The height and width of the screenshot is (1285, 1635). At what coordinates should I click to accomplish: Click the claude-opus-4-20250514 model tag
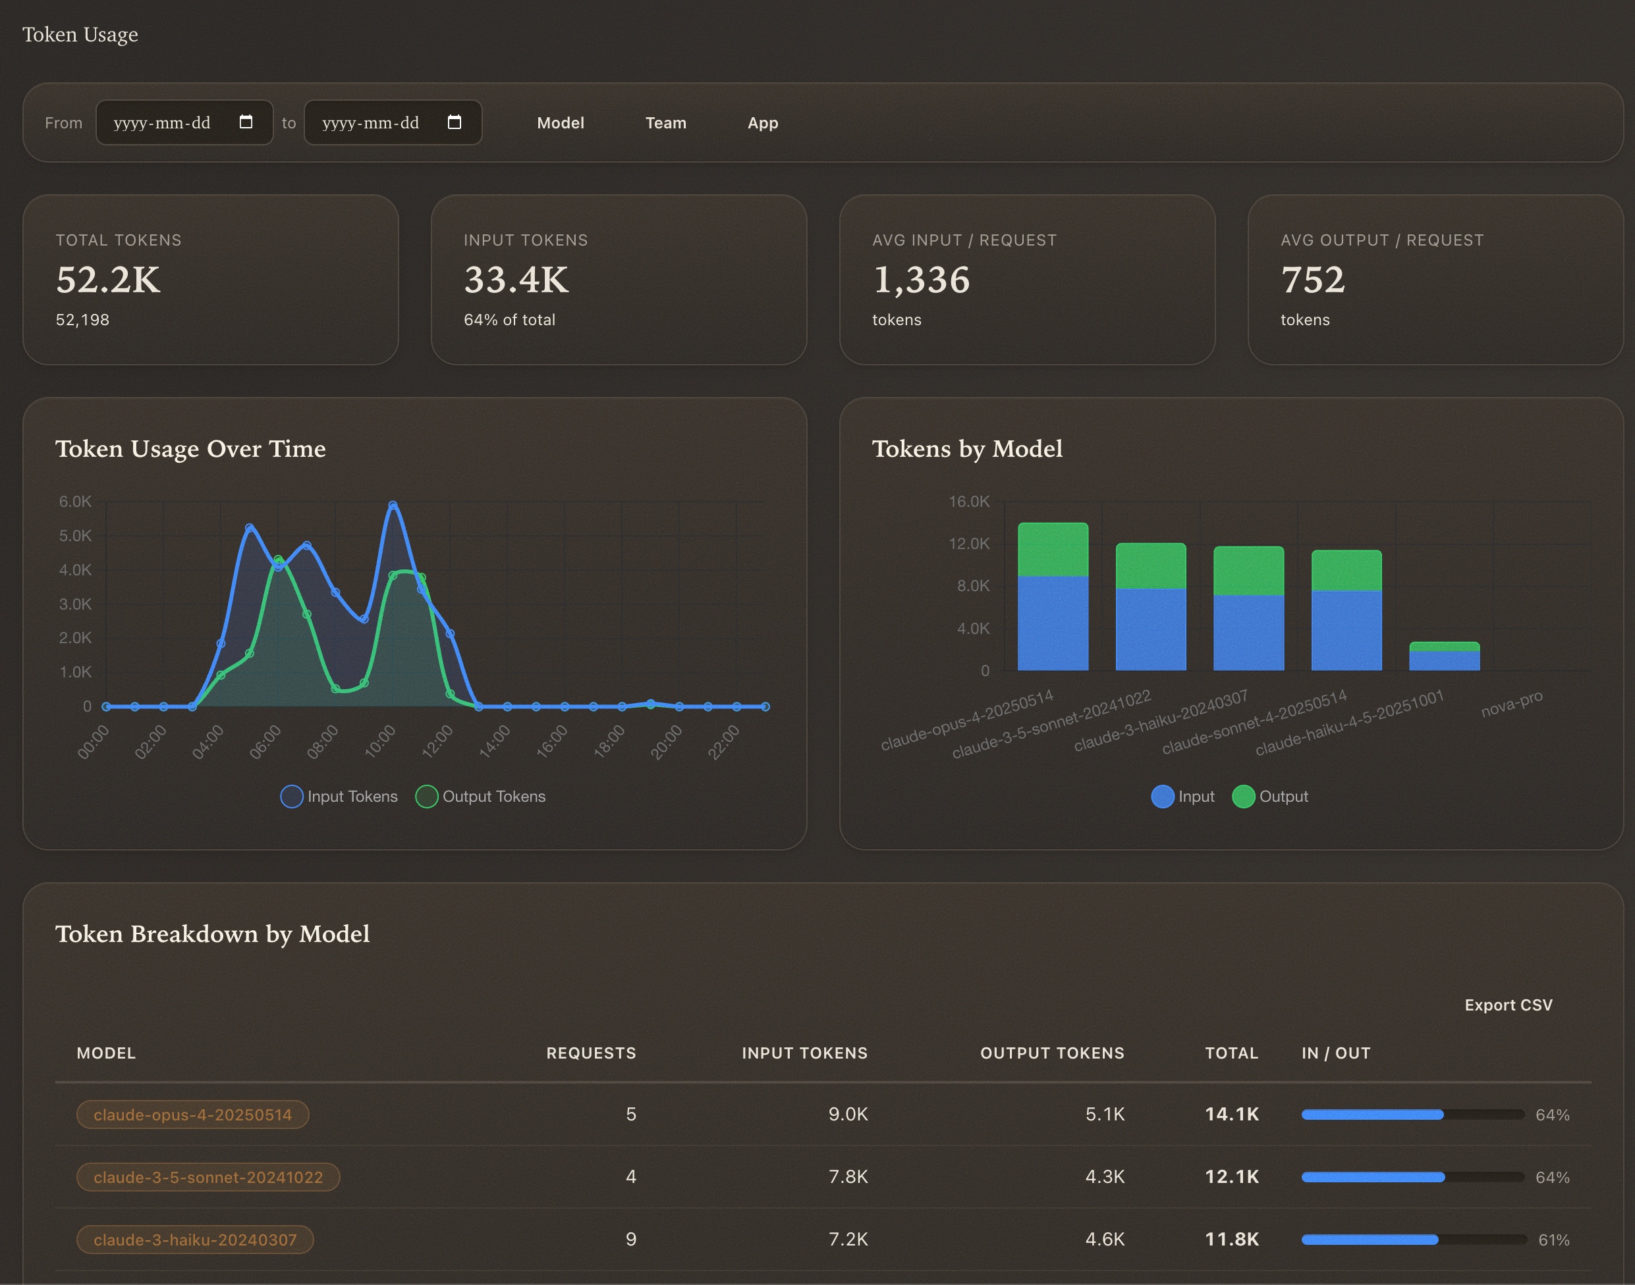(x=193, y=1115)
